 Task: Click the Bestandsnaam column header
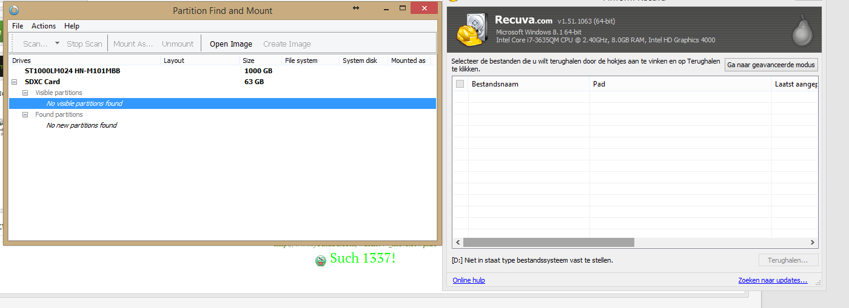tap(528, 84)
